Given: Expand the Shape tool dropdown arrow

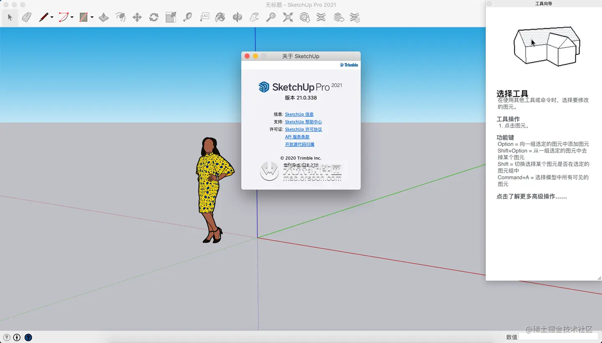Looking at the screenshot, I should click(92, 17).
